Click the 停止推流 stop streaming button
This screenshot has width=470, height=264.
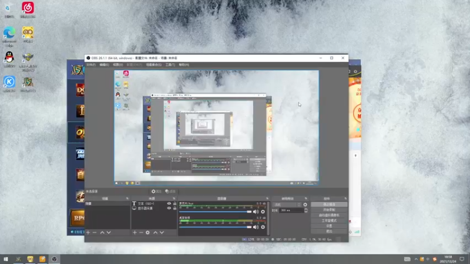[x=329, y=204]
